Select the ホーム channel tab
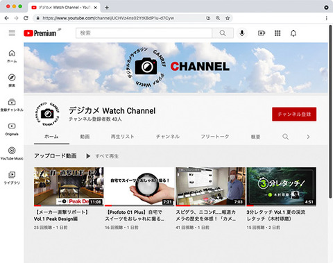 pyautogui.click(x=51, y=137)
